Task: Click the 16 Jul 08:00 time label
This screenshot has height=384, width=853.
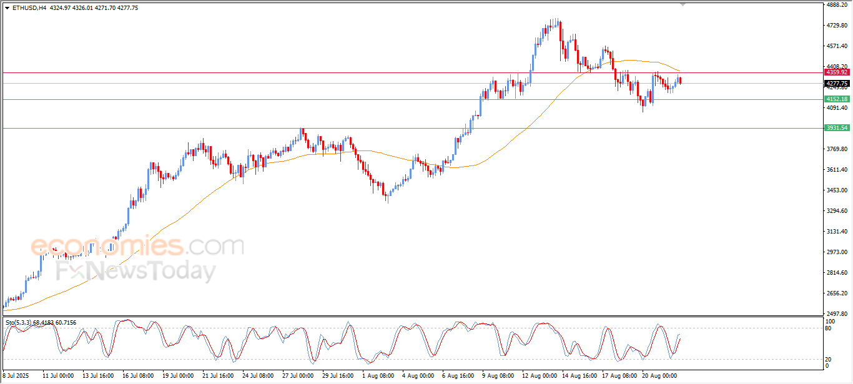Action: coord(138,377)
